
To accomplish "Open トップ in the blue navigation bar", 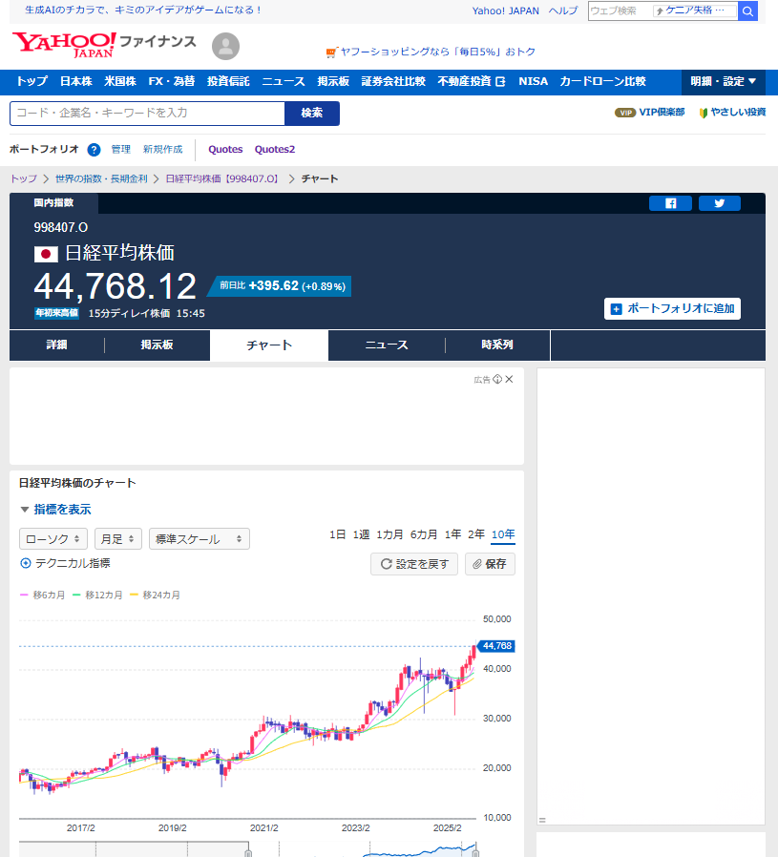I will 32,82.
